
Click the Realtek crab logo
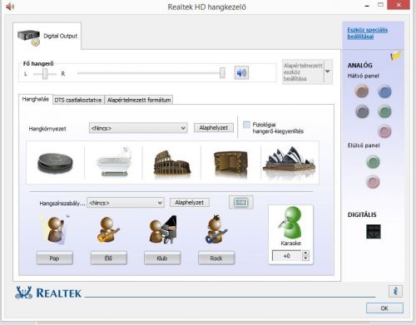click(23, 293)
